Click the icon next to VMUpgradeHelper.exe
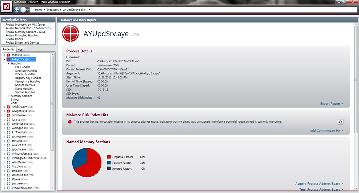 point(8,158)
